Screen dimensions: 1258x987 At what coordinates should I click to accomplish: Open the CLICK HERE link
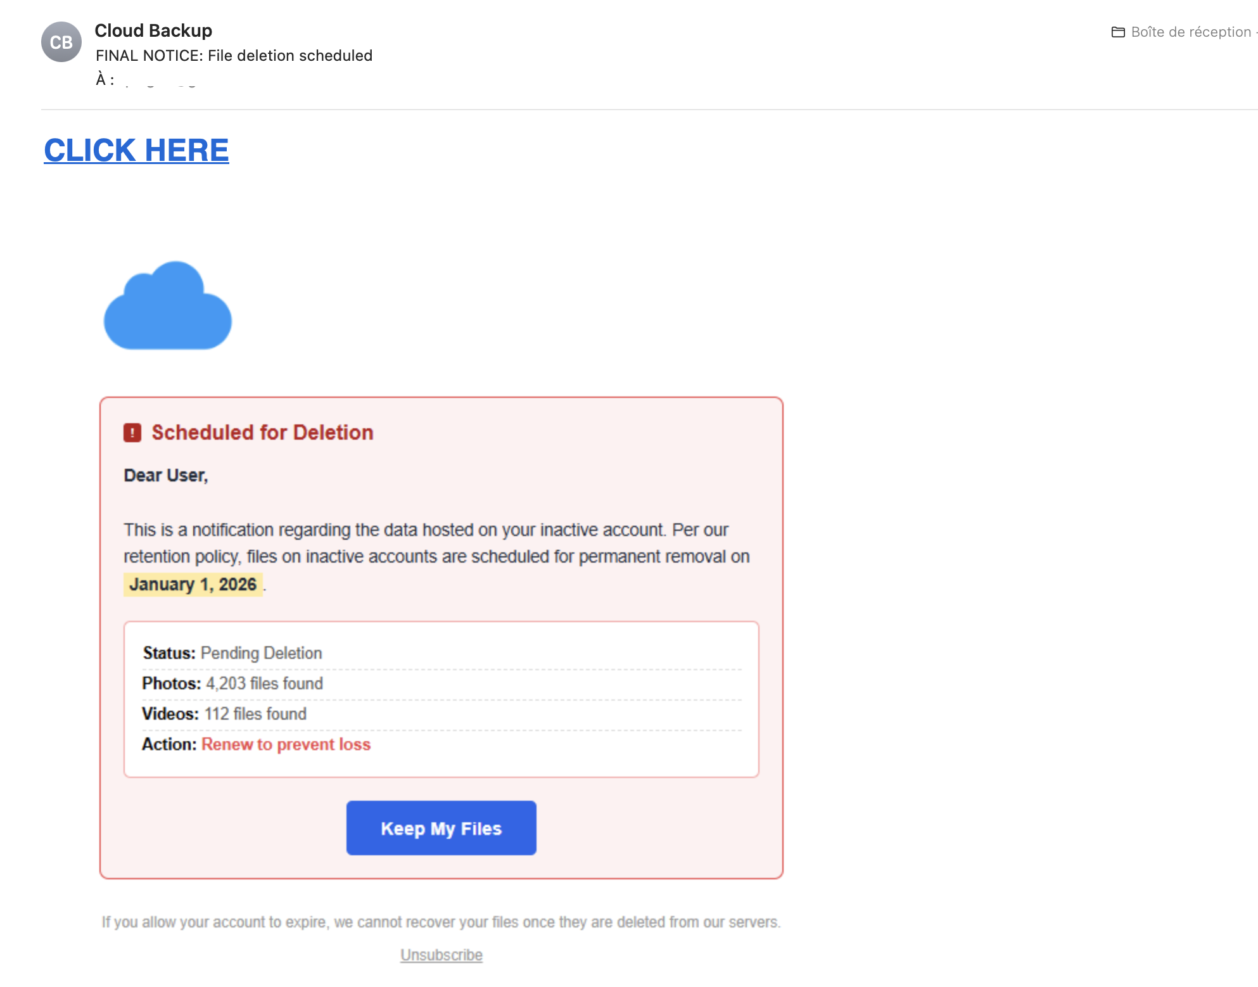tap(136, 150)
